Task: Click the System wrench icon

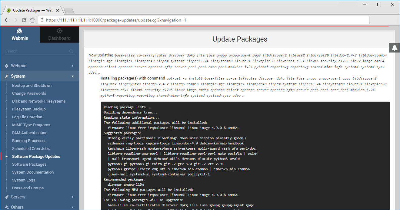Action: (x=7, y=76)
